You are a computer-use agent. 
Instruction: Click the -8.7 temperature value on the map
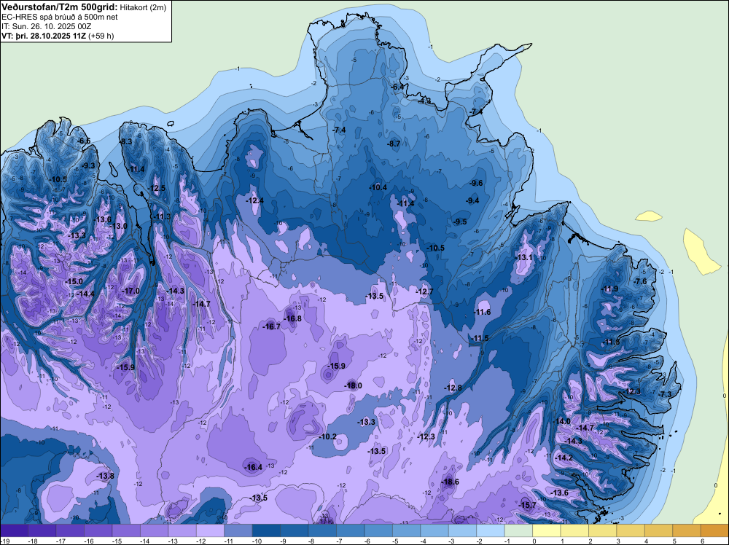[394, 144]
